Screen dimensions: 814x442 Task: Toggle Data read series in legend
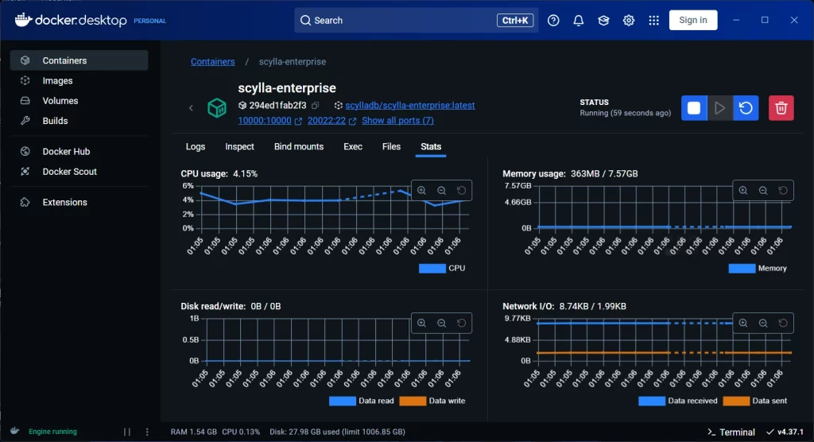coord(362,401)
